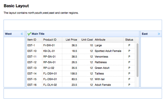Sort by the Product ID column header
164x100 pixels.
(52, 40)
